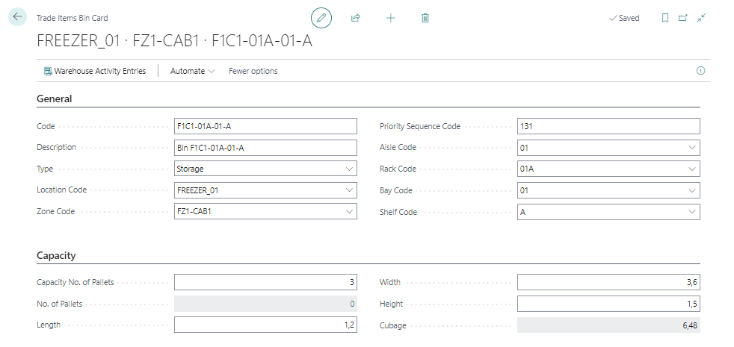Open the Location Code dropdown

tap(350, 191)
